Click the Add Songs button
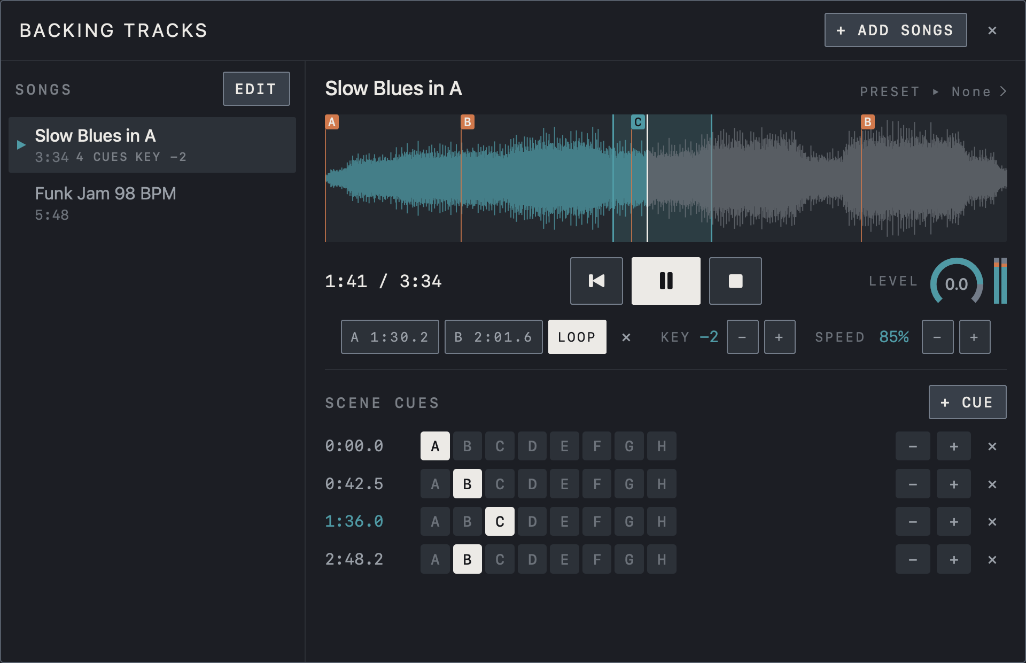This screenshot has width=1026, height=663. 896,30
